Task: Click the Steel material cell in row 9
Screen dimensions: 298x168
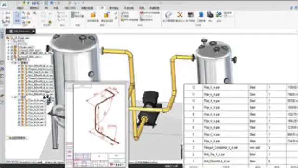Action: click(x=258, y=107)
